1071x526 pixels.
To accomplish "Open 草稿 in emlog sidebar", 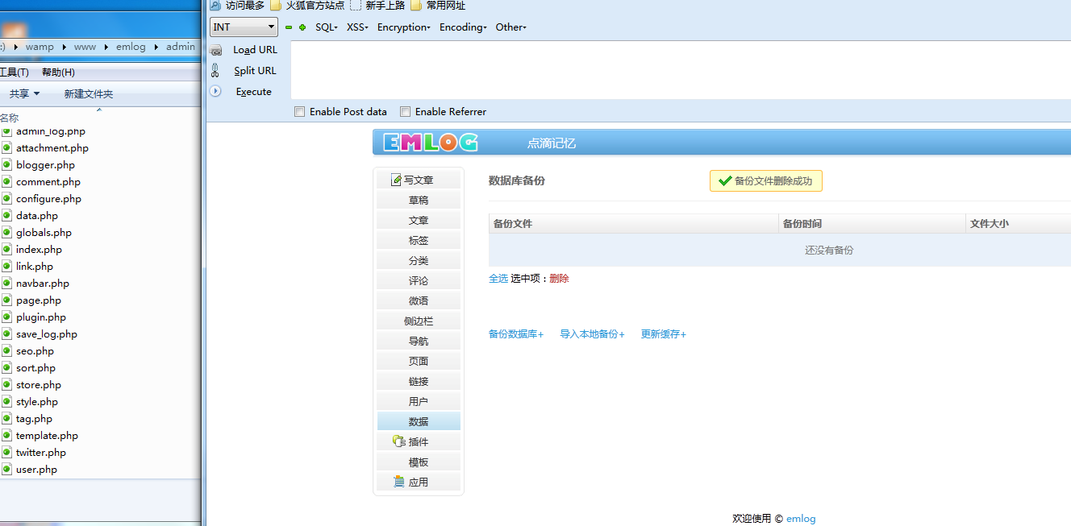I will [419, 200].
